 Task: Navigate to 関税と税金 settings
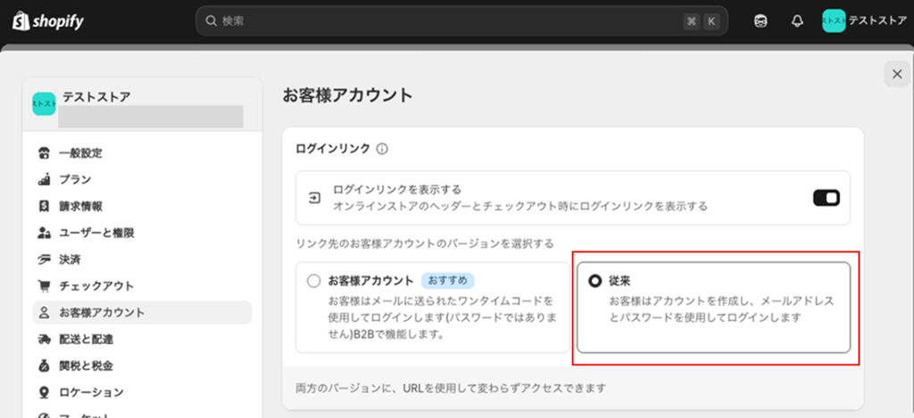click(86, 365)
